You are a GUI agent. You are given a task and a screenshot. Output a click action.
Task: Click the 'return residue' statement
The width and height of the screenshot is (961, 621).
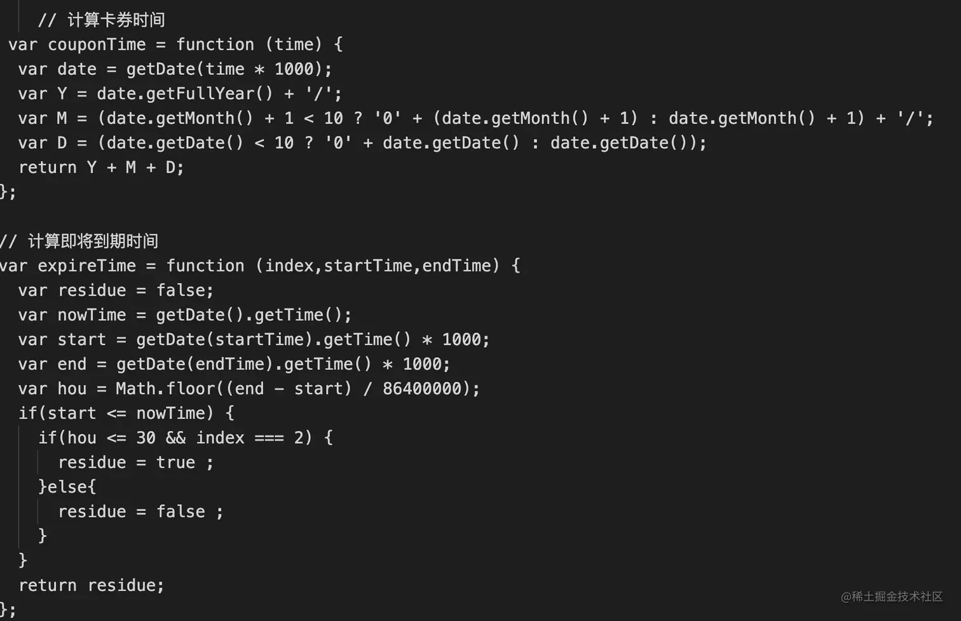tap(91, 585)
